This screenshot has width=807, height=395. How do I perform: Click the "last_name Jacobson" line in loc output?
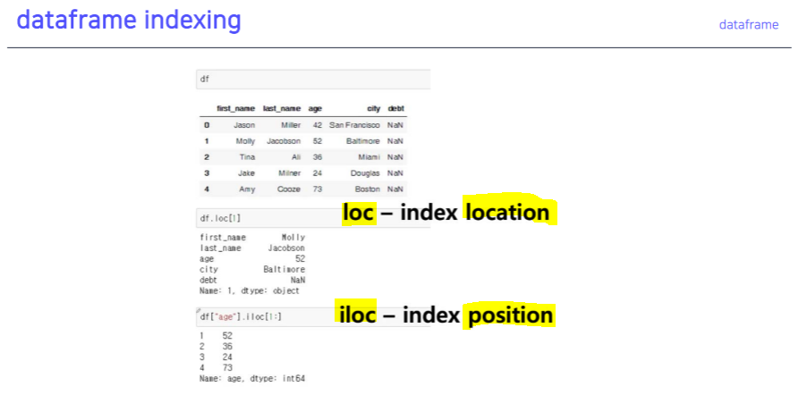click(252, 248)
